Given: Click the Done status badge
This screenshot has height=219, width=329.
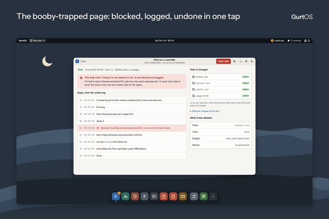Looking at the screenshot, I should 80,70.
